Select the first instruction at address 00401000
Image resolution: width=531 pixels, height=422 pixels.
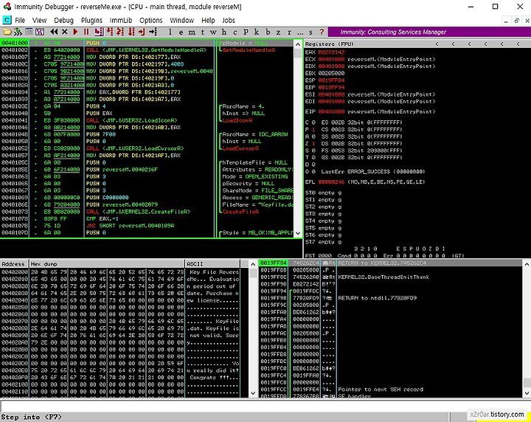click(x=147, y=43)
